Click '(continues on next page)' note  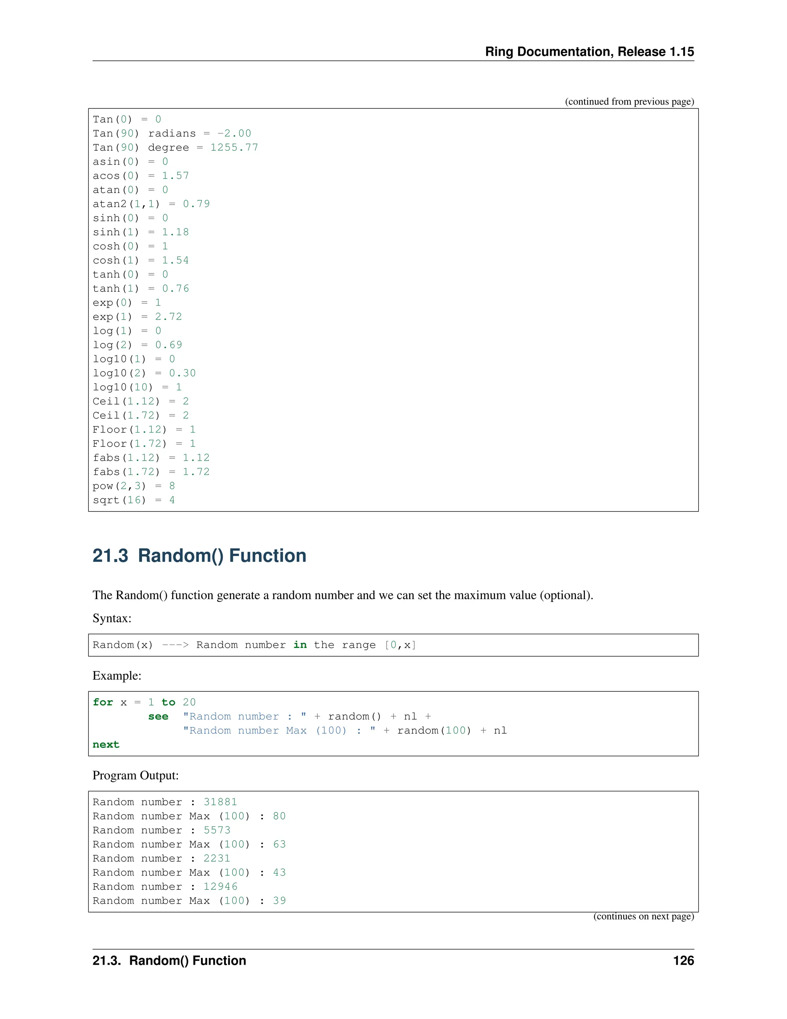click(643, 916)
